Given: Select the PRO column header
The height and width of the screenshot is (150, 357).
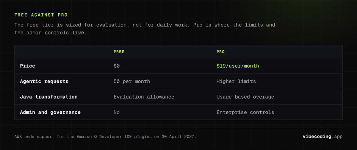Looking at the screenshot, I should [220, 52].
